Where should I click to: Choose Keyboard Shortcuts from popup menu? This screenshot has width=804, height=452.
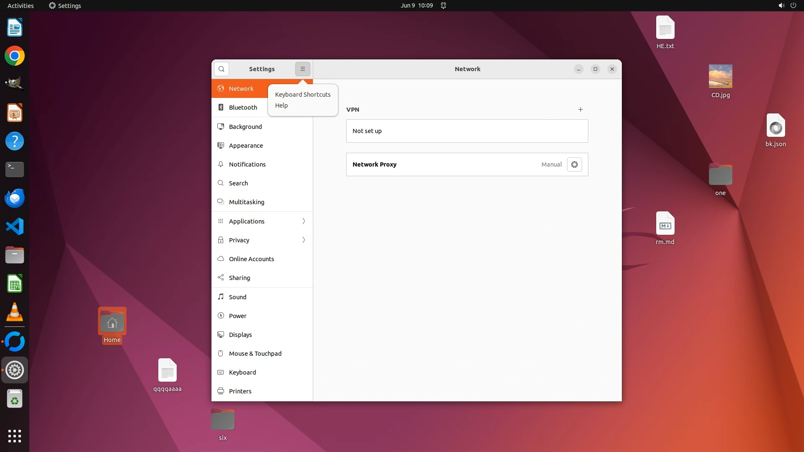[302, 95]
